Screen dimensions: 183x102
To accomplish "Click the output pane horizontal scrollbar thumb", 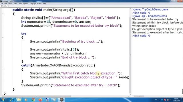I will 139,96.
